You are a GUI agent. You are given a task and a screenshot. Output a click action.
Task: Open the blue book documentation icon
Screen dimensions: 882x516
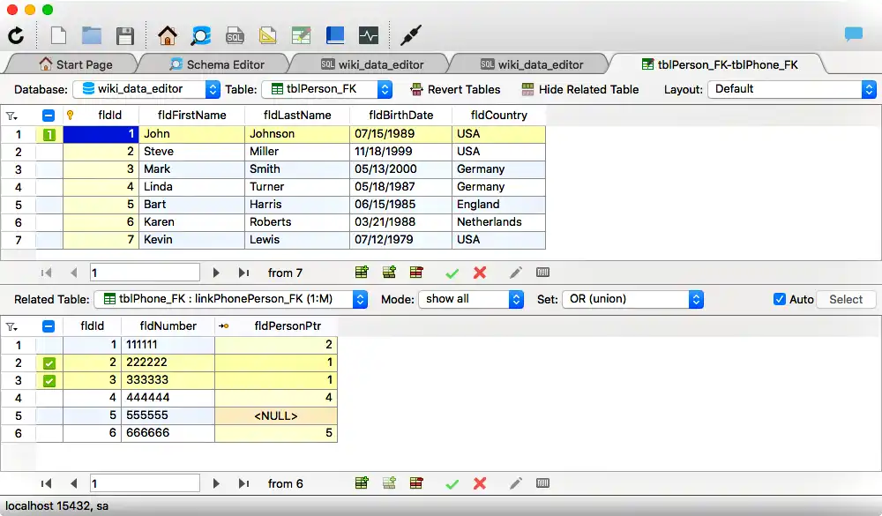click(334, 35)
